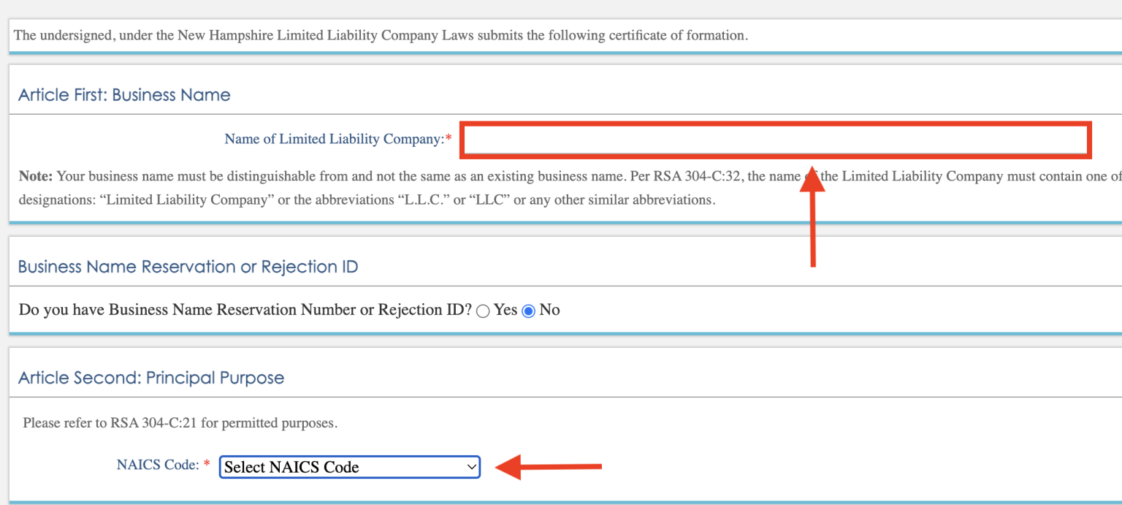The image size is (1122, 505).
Task: Click the Name of Limited Liability Company field
Action: [776, 140]
